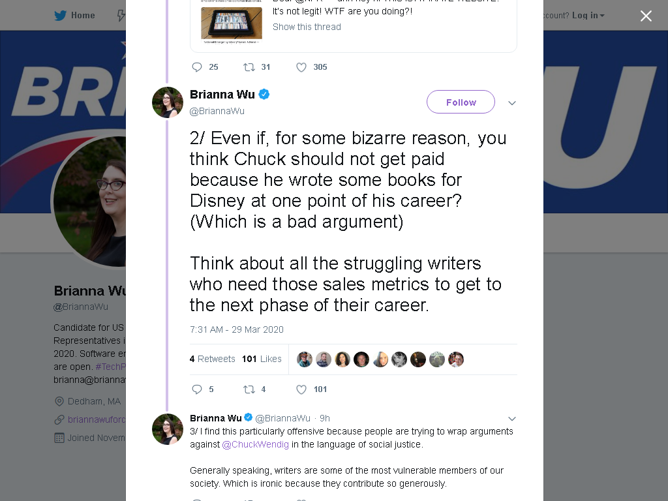The image size is (668, 501).
Task: Like the 2/ tweet with 101 likes
Action: tap(301, 389)
